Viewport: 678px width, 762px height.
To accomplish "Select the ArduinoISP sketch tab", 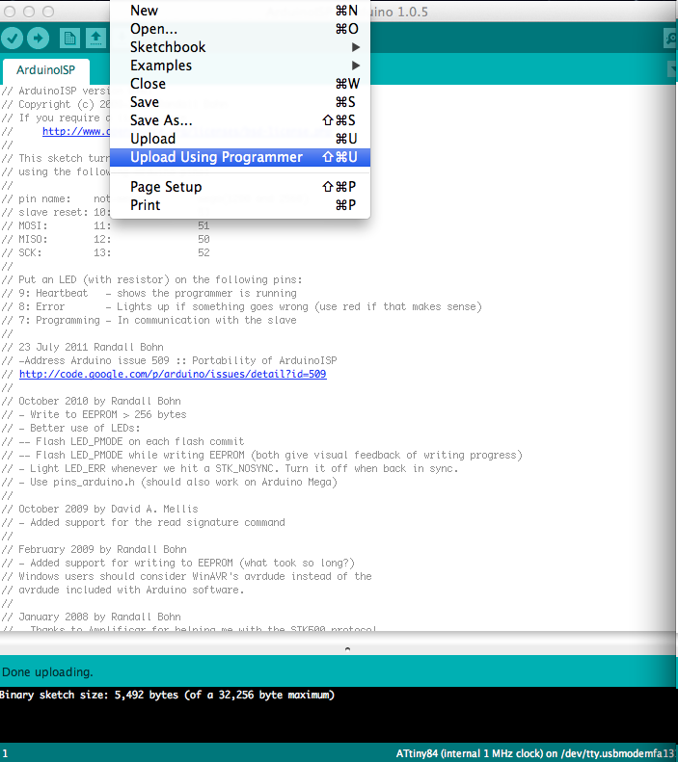I will tap(45, 70).
